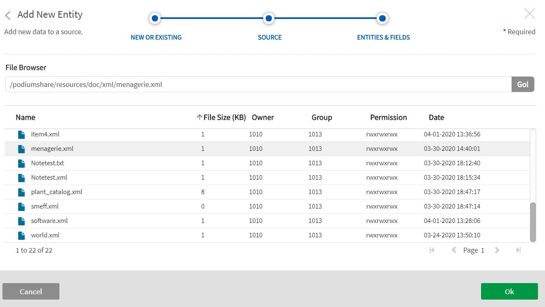This screenshot has height=307, width=545.
Task: Sort by Owner column header
Action: pos(263,117)
